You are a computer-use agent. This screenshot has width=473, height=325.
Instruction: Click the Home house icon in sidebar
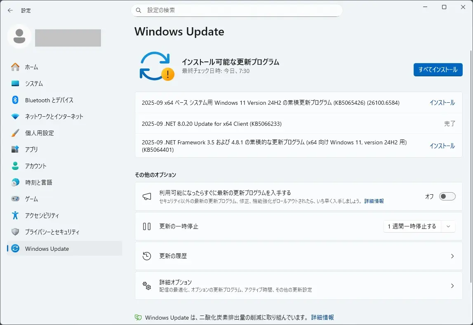[15, 67]
